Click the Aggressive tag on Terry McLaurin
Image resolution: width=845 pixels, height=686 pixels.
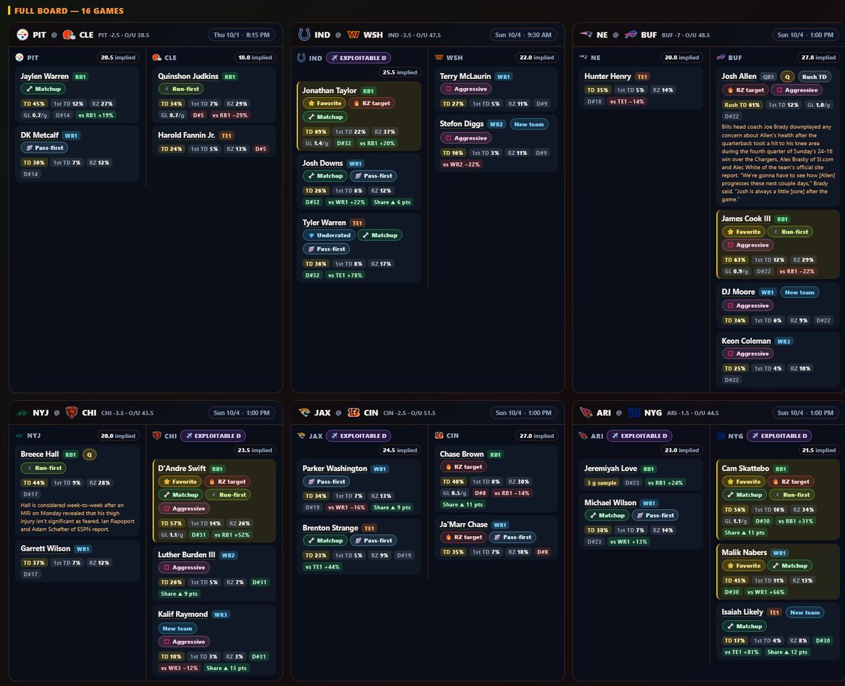pyautogui.click(x=466, y=89)
